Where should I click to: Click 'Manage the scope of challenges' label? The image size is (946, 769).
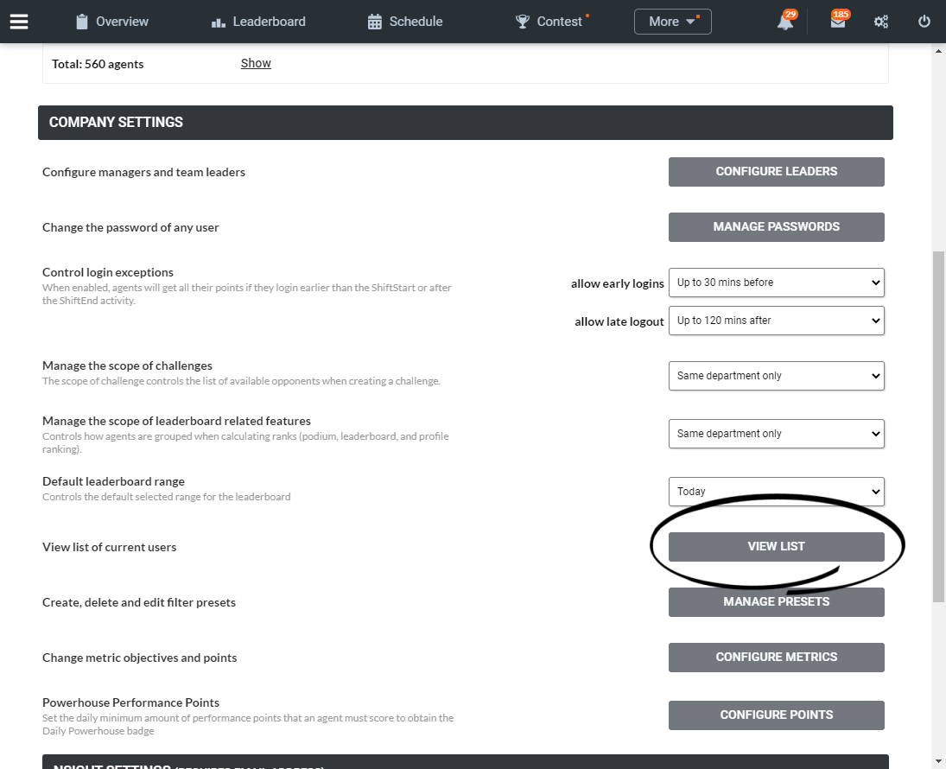click(x=127, y=365)
